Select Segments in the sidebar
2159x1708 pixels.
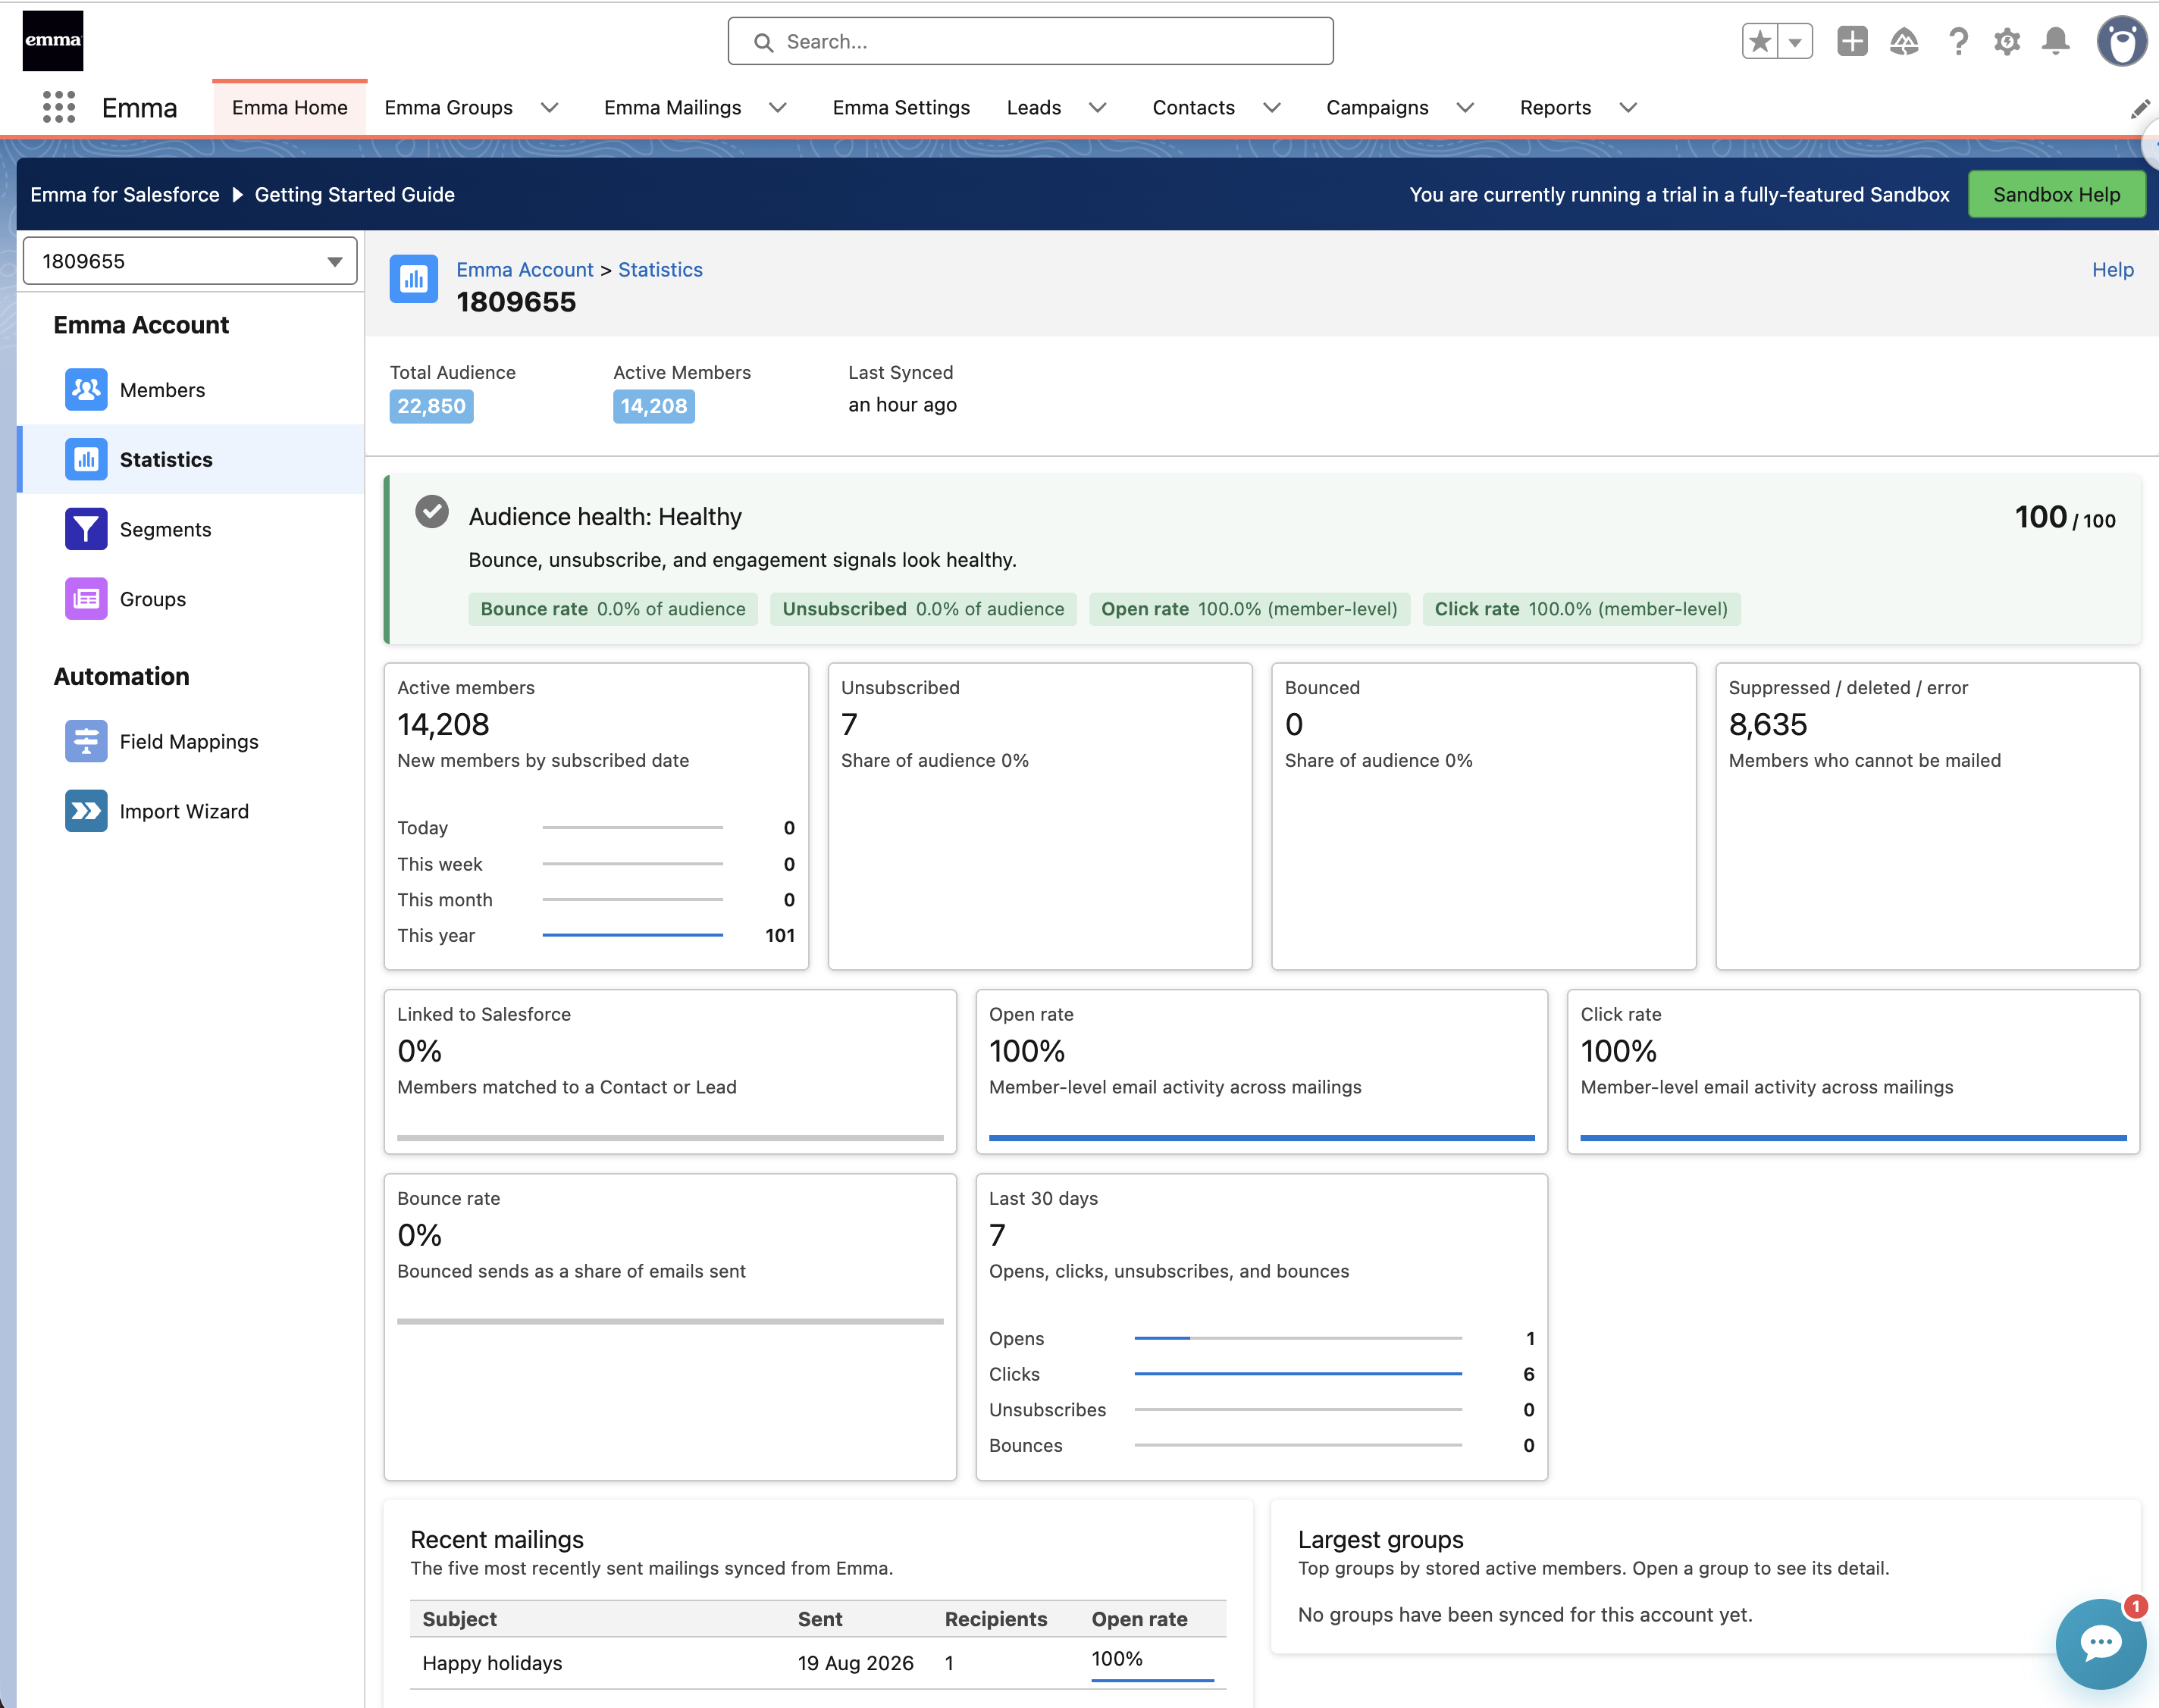pyautogui.click(x=190, y=529)
